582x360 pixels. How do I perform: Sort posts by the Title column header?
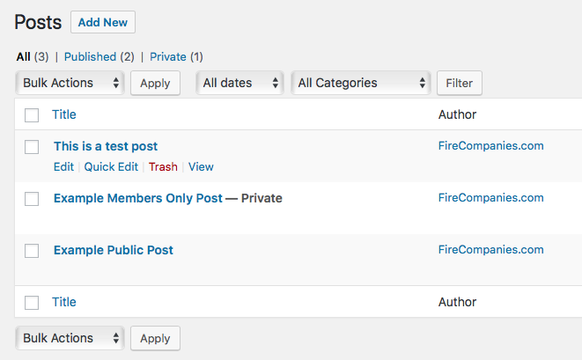point(64,114)
